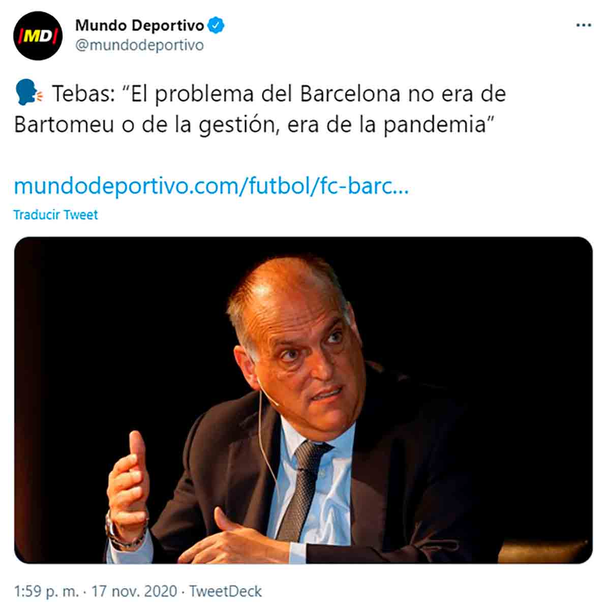The height and width of the screenshot is (610, 608).
Task: Click the blue verified badge
Action: coord(217,25)
